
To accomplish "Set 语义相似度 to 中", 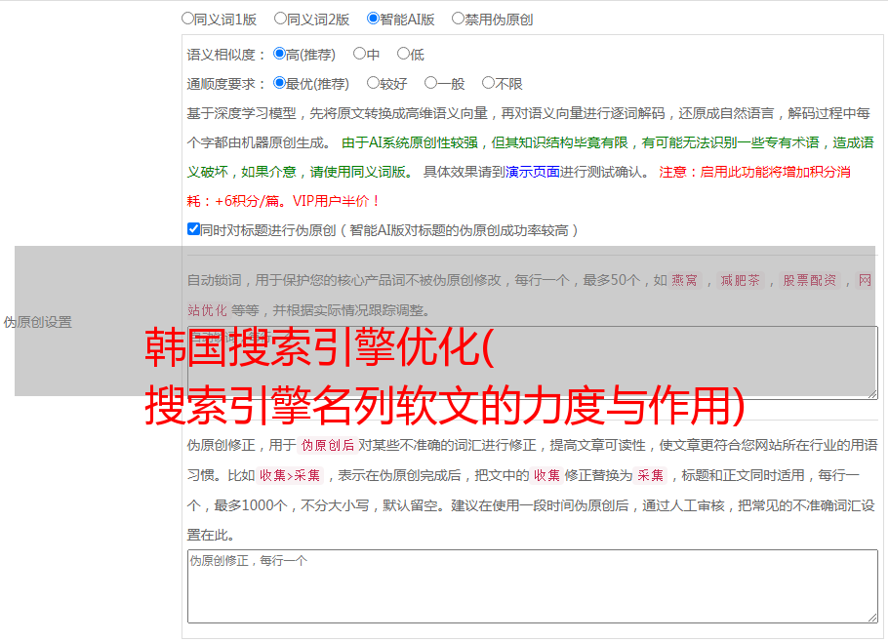I will [359, 54].
